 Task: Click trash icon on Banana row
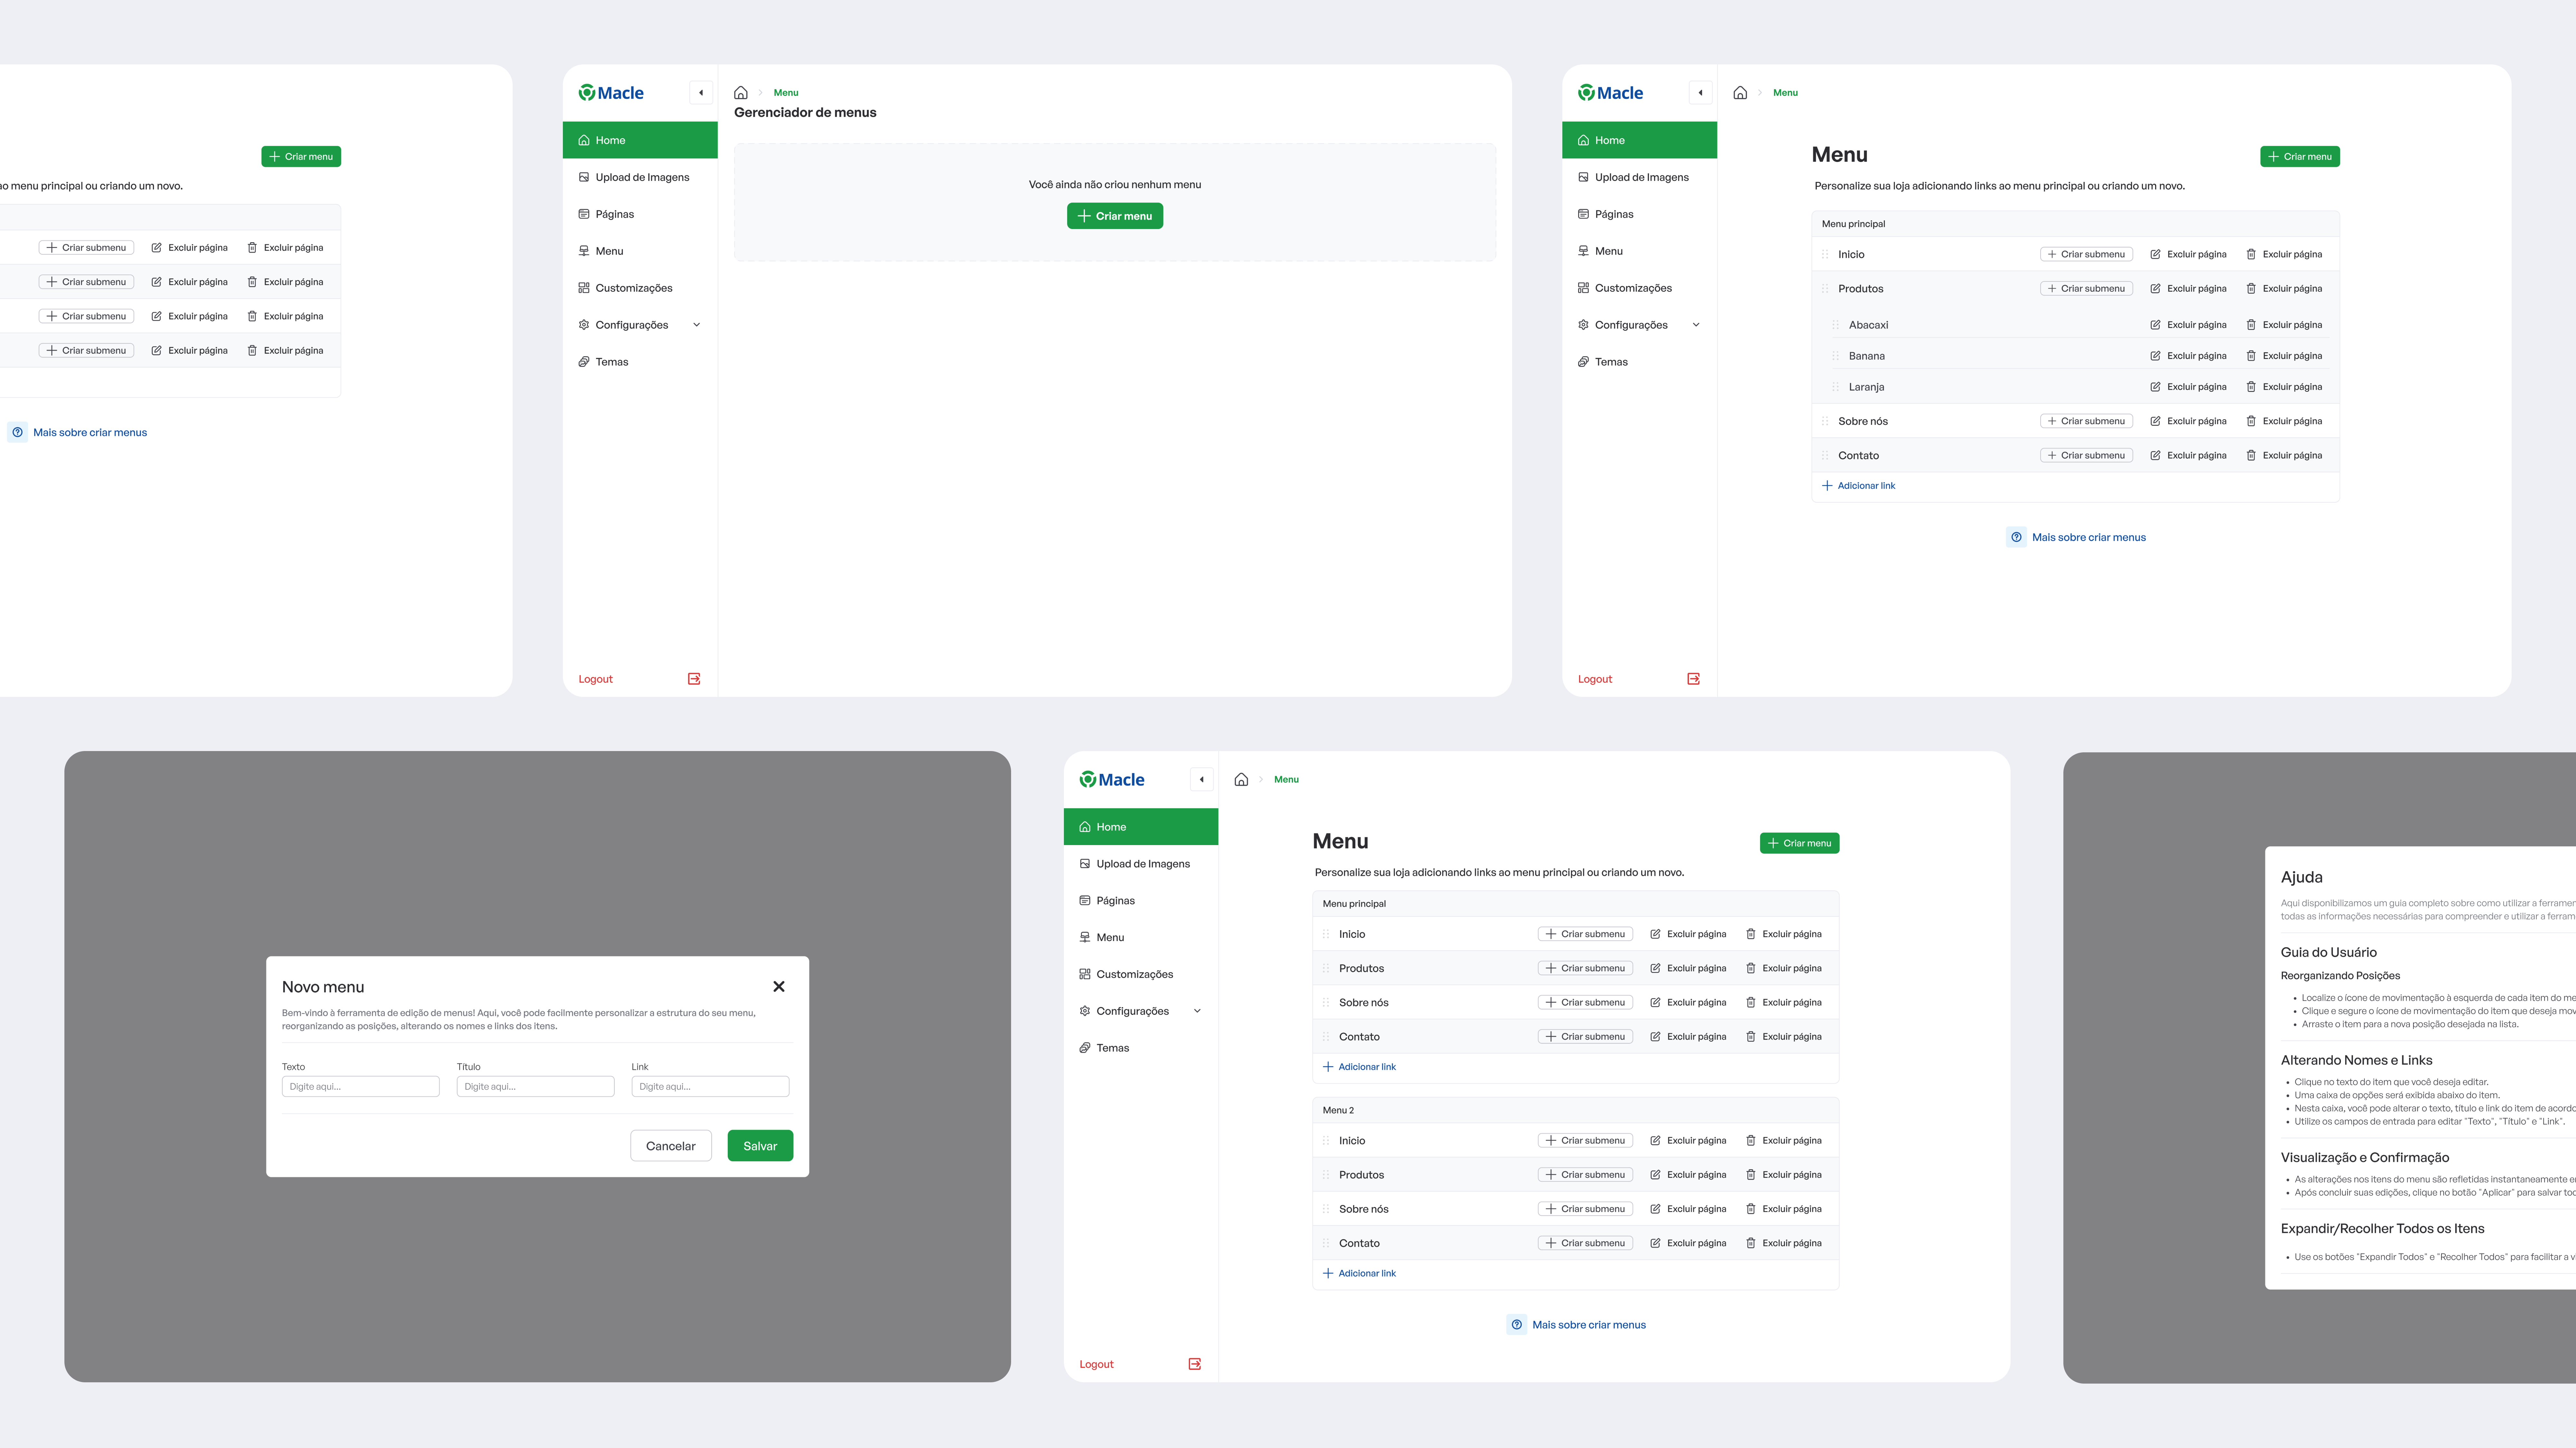pyautogui.click(x=2251, y=356)
